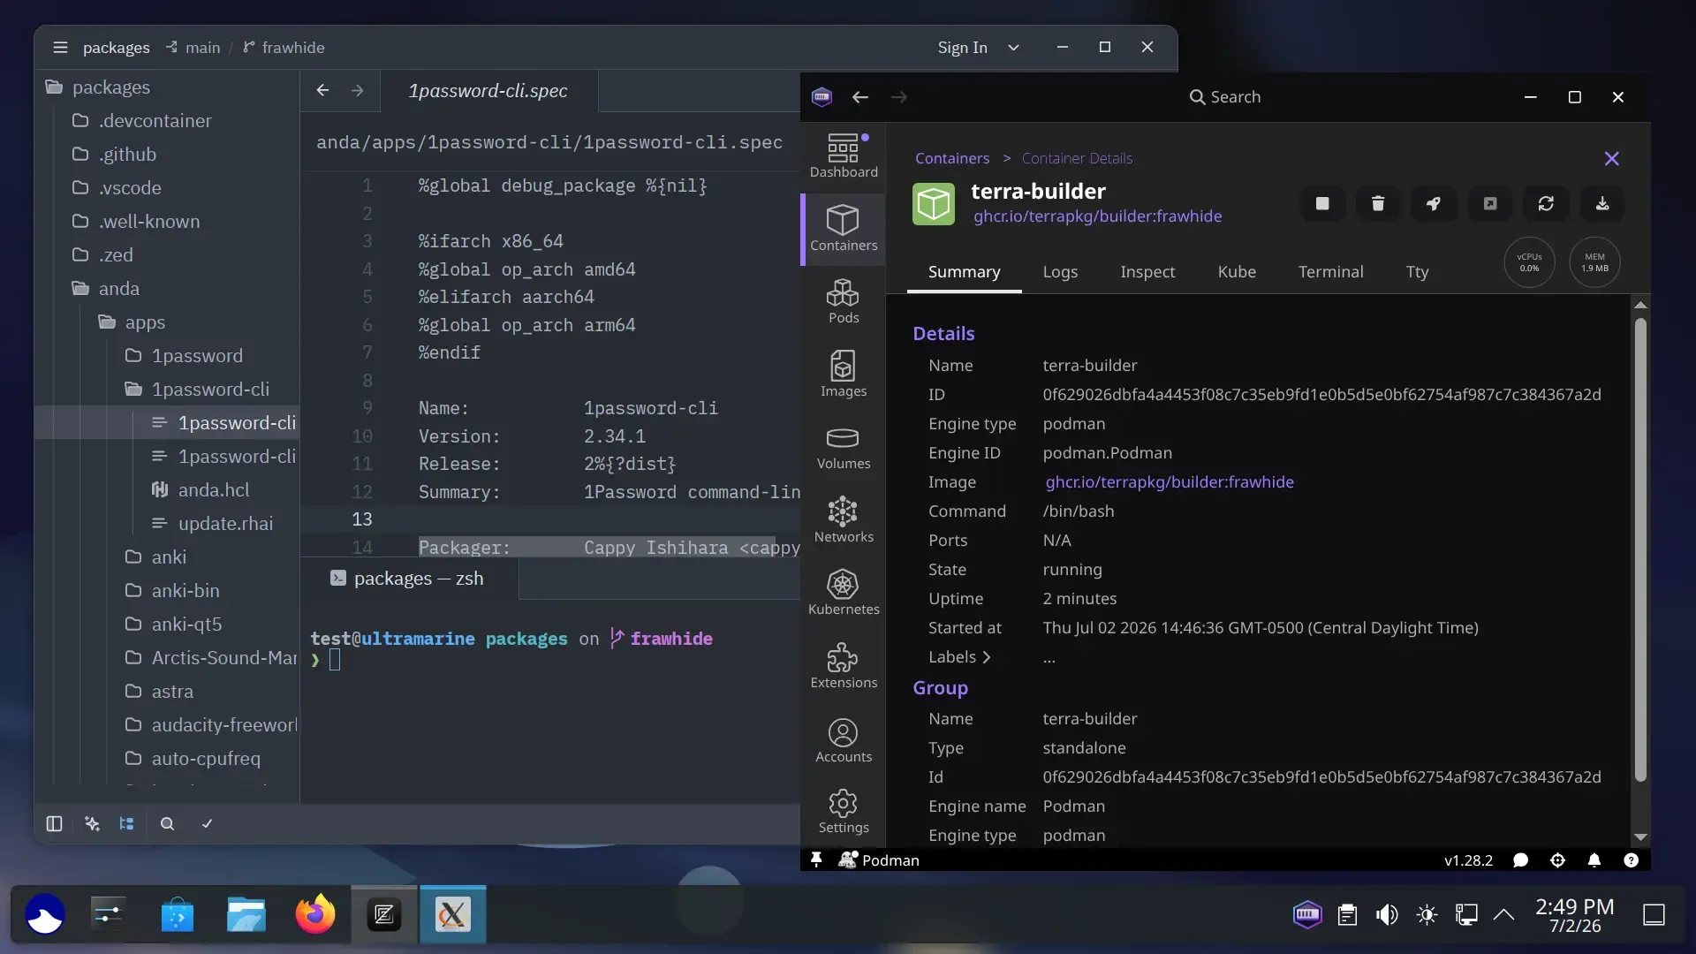Click the Podman engine status button
The height and width of the screenshot is (954, 1696).
pos(879,859)
